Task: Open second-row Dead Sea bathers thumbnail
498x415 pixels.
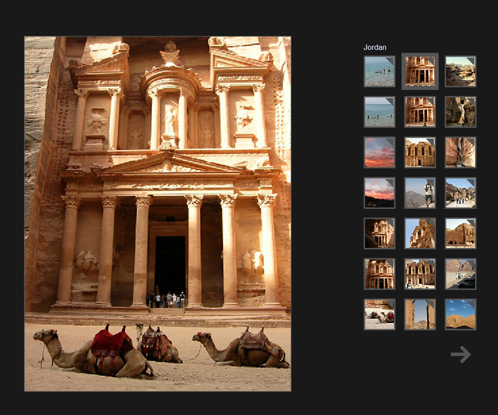Action: tap(379, 112)
